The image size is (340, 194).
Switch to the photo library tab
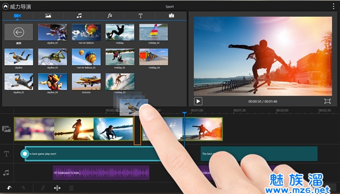tap(48, 16)
